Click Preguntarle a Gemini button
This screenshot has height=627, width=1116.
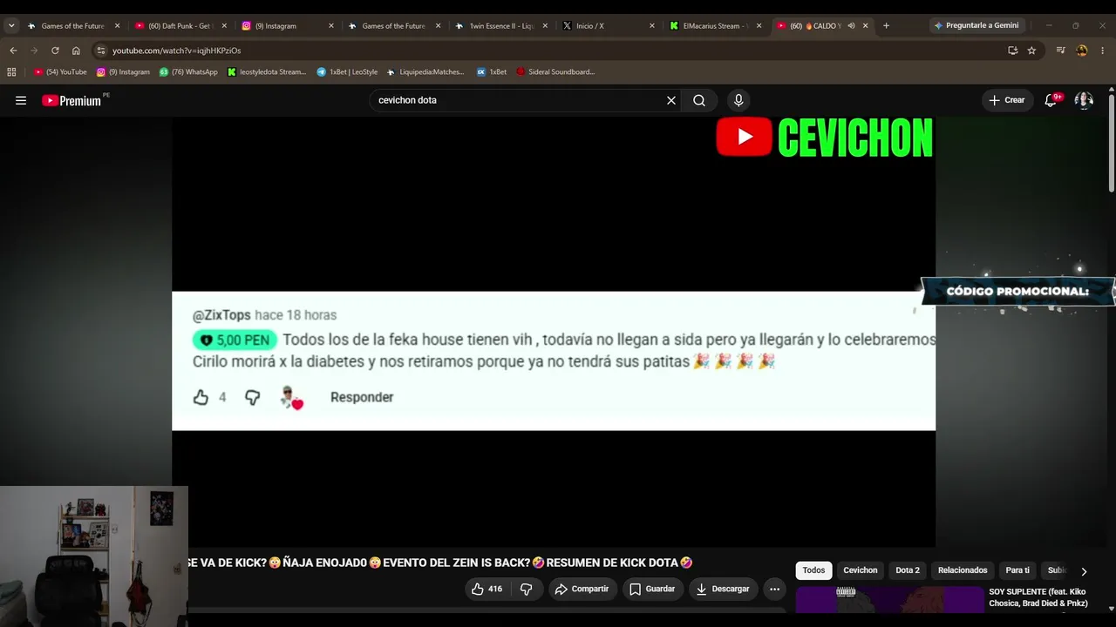pos(976,25)
